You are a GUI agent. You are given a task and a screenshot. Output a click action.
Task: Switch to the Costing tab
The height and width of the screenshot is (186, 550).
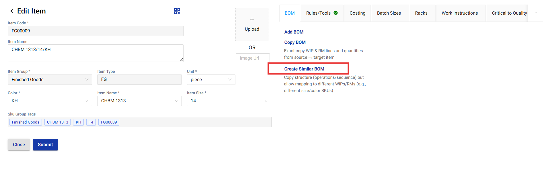(357, 13)
